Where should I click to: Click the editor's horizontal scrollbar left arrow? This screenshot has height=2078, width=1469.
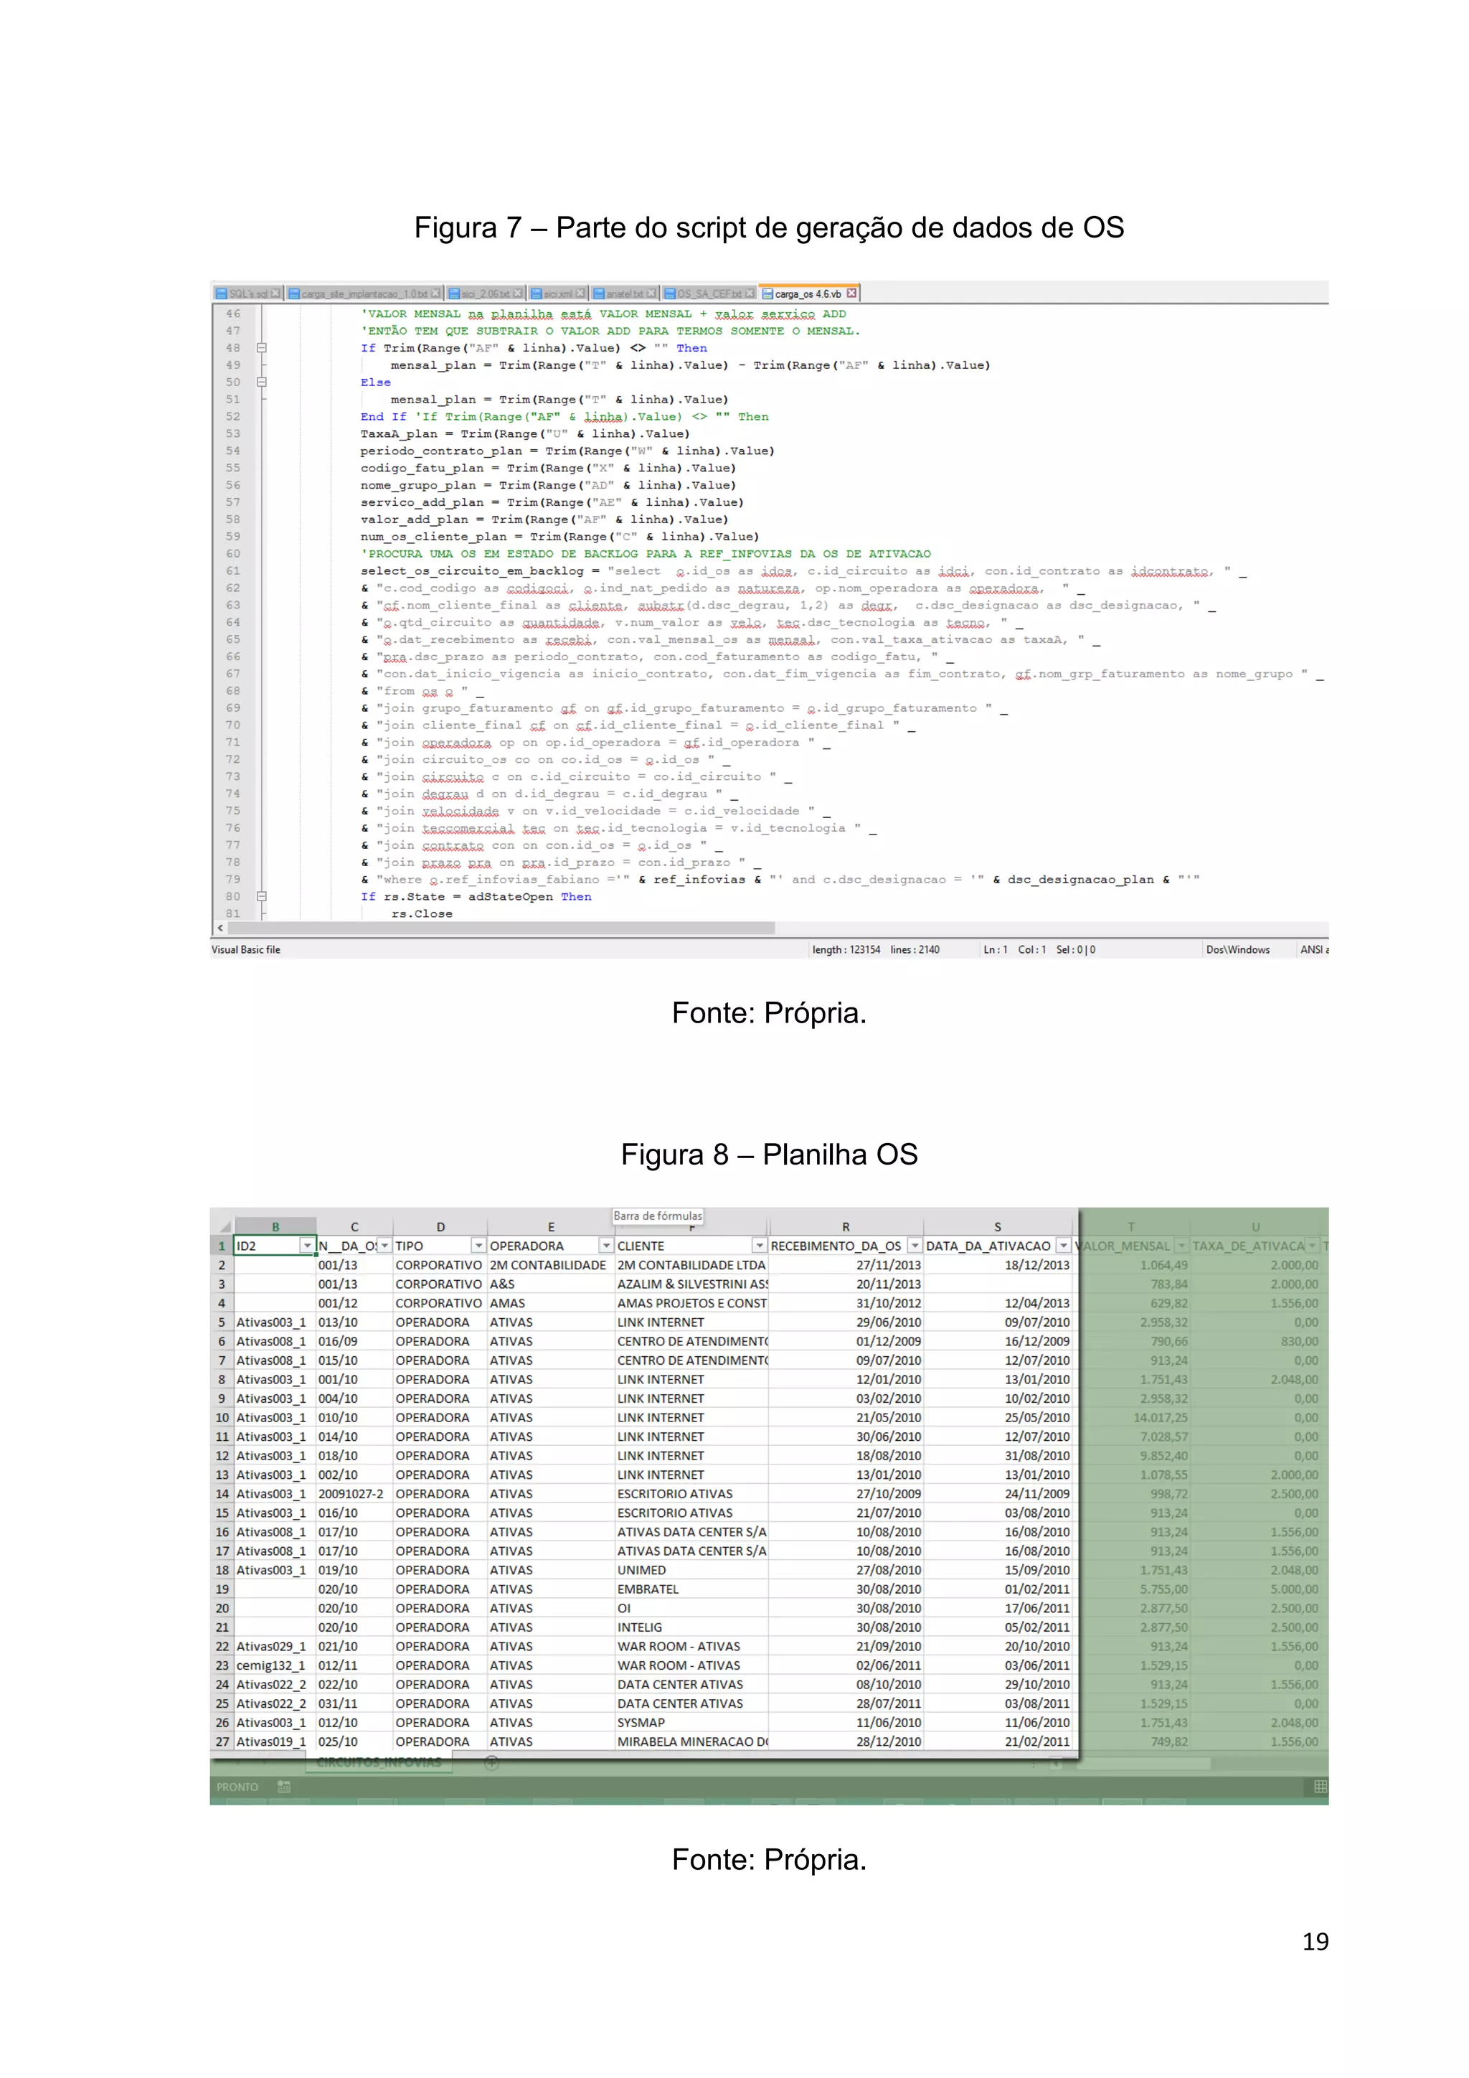click(x=219, y=928)
